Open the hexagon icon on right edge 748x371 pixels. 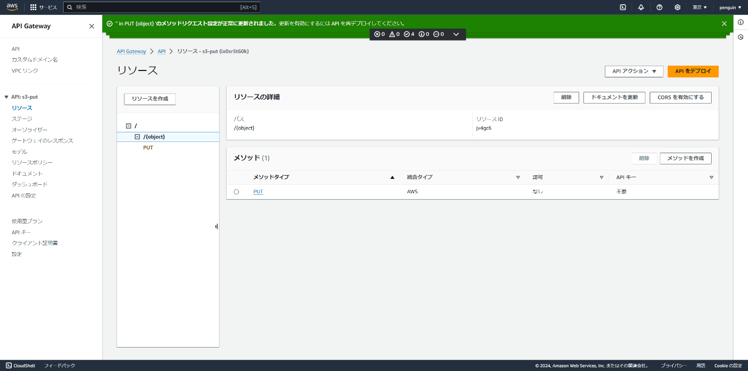tap(741, 37)
